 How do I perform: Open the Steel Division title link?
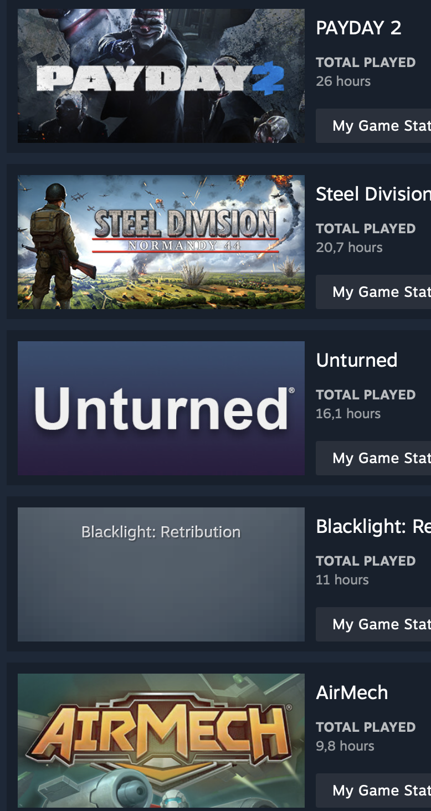373,194
